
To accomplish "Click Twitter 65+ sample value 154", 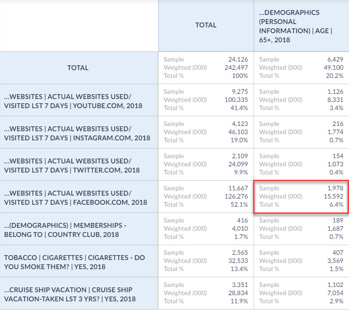I will click(x=338, y=156).
